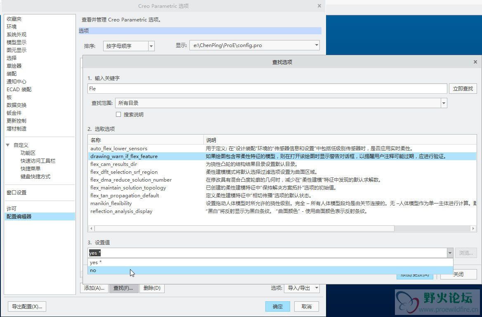Screen dimensions: 482x317
Task: Select flex_dma_reduce_solution_number option row
Action: 282,180
